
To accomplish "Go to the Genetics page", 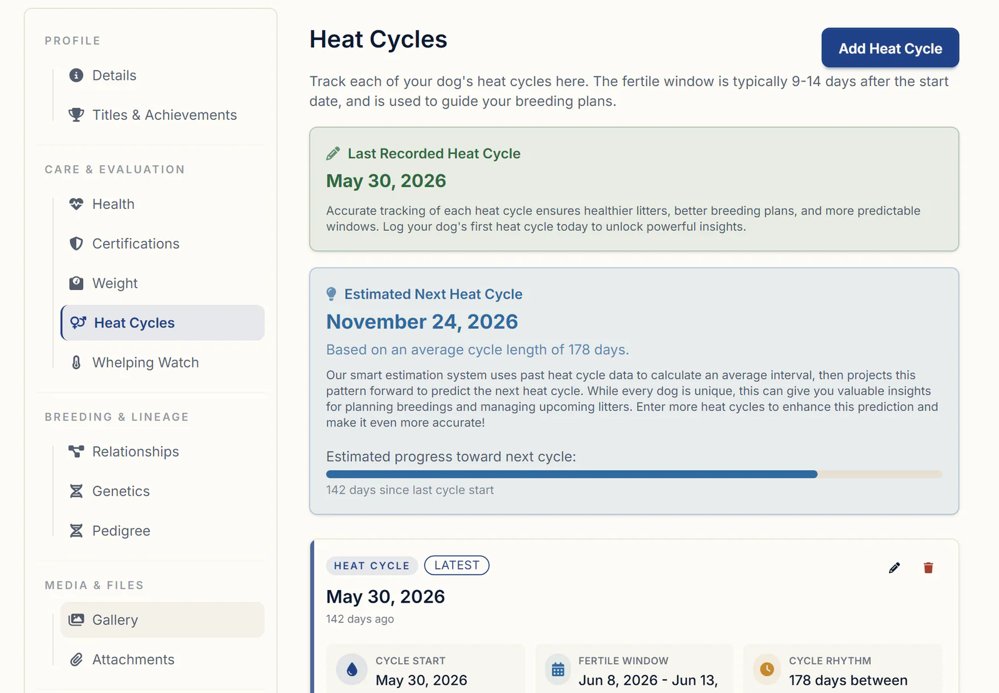I will click(162, 492).
